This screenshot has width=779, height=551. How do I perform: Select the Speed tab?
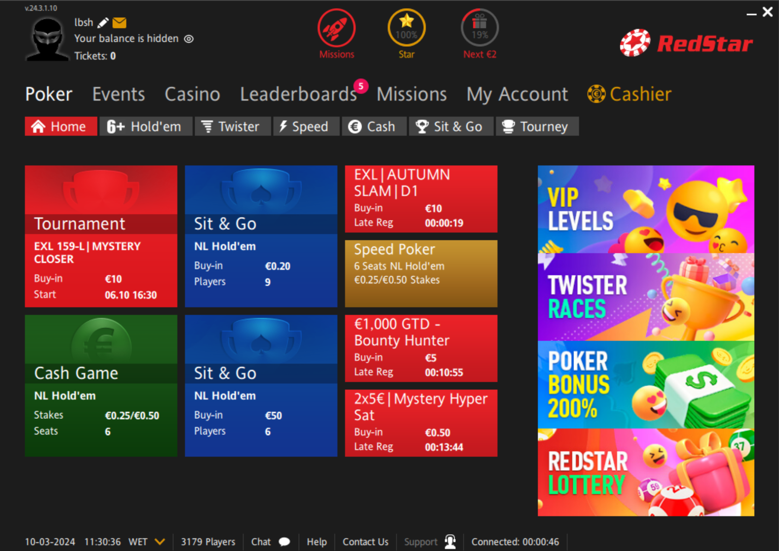click(306, 127)
